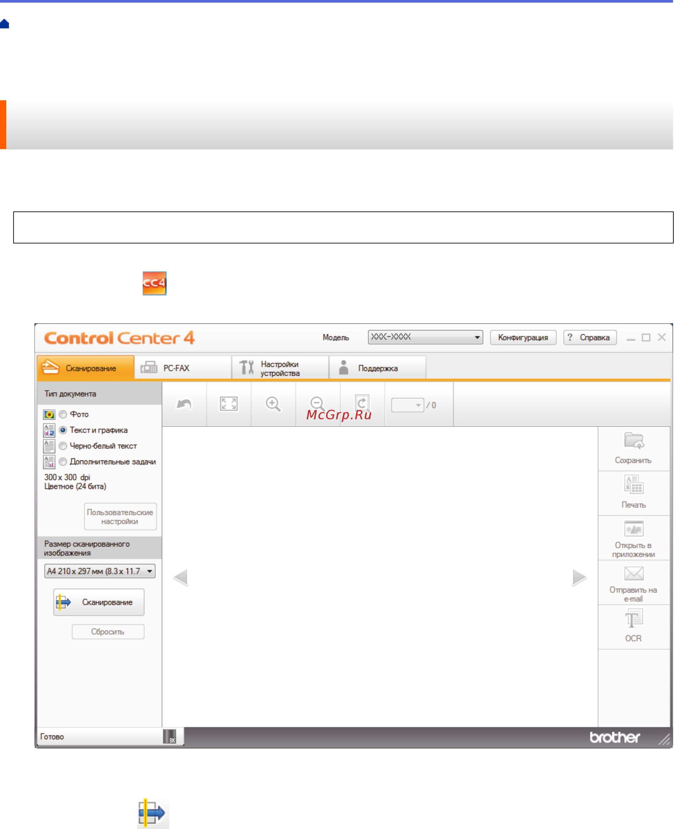
Task: Open the Настройки устройства tab
Action: tap(280, 367)
